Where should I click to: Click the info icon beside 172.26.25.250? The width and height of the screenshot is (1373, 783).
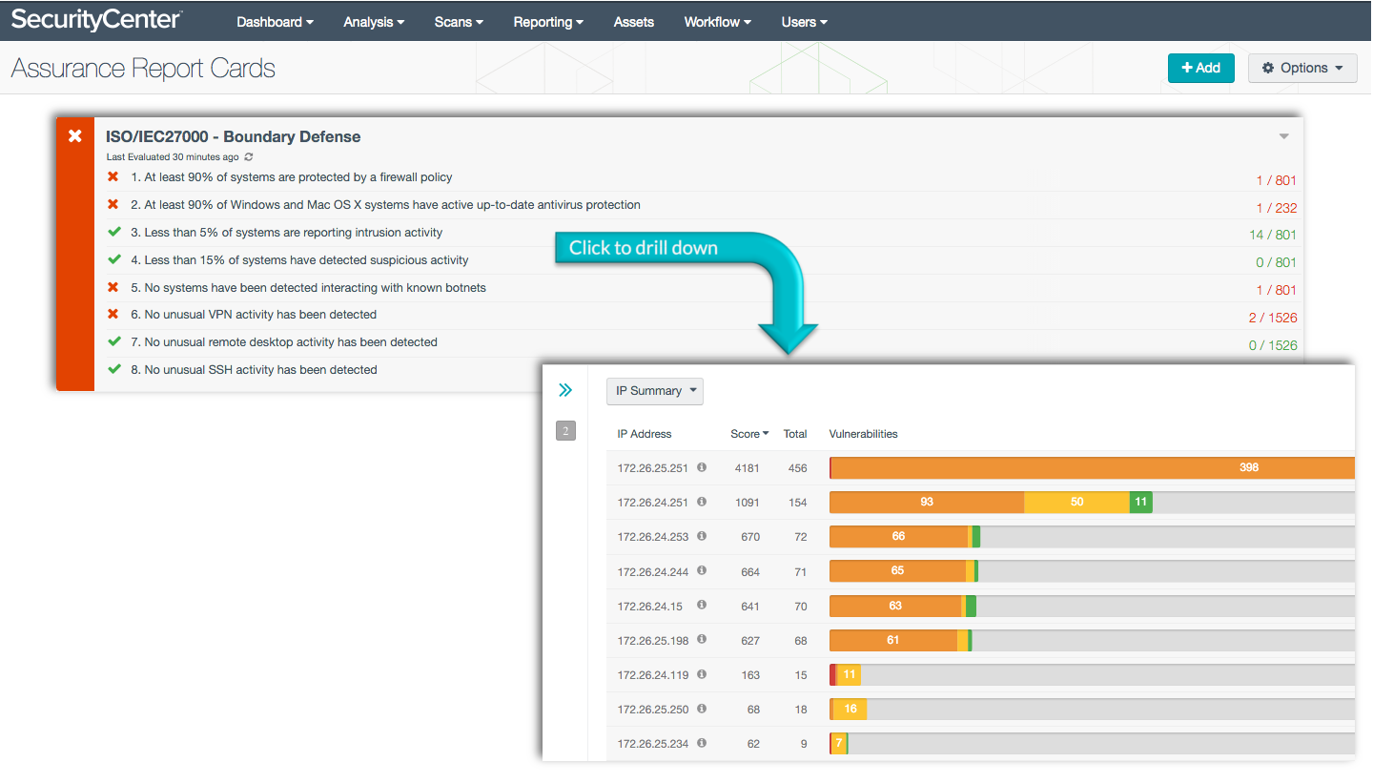click(702, 708)
